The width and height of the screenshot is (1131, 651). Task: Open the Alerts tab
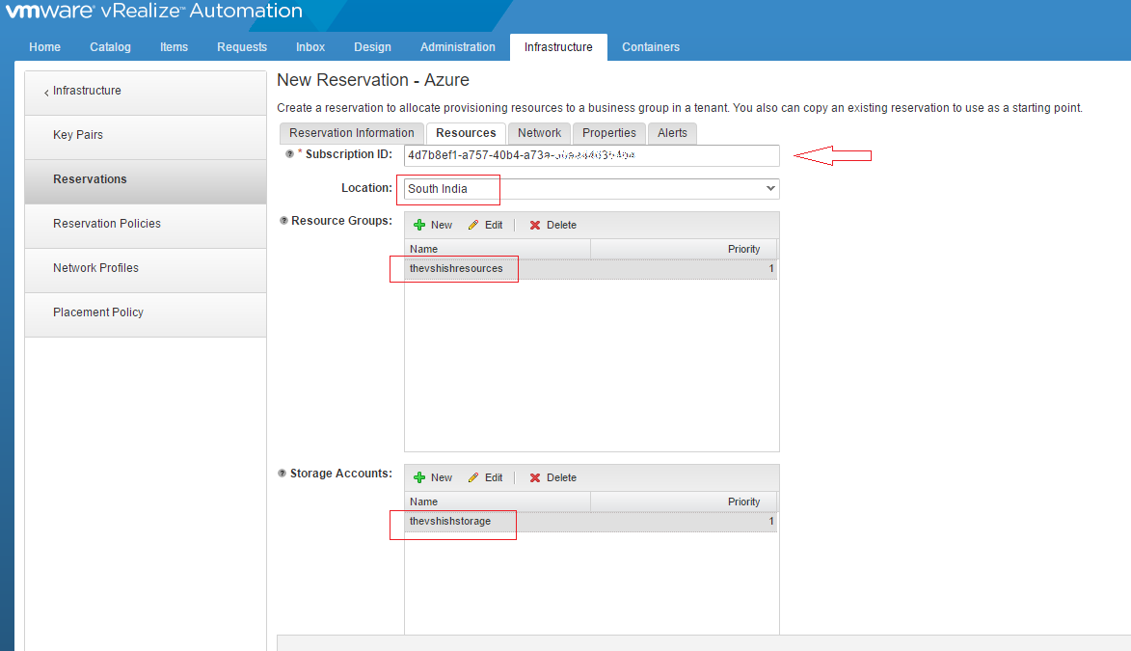click(x=671, y=133)
